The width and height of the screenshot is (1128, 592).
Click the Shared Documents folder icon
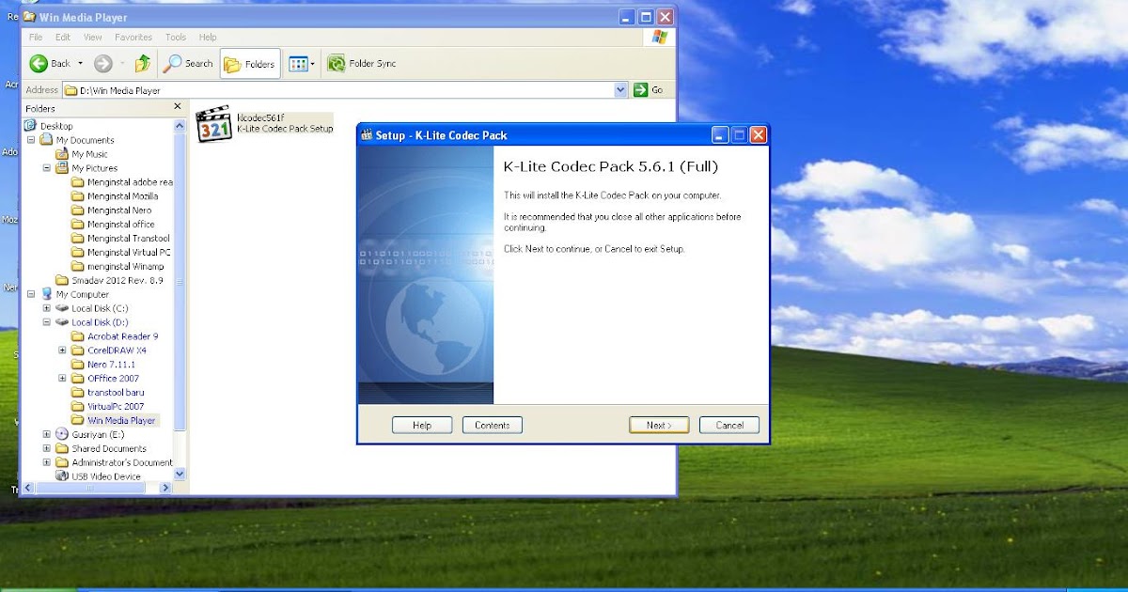[x=62, y=448]
